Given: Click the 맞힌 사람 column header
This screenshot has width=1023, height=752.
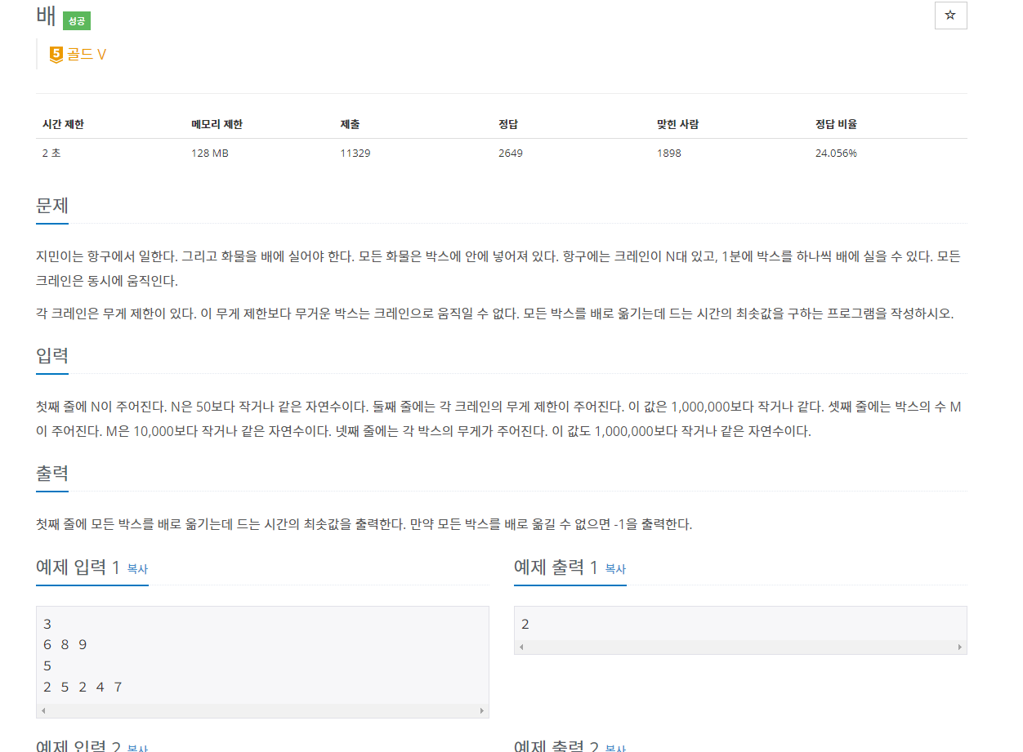Looking at the screenshot, I should coord(677,124).
